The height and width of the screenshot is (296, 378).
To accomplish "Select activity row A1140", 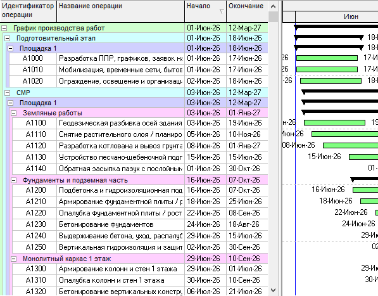I will point(141,169).
